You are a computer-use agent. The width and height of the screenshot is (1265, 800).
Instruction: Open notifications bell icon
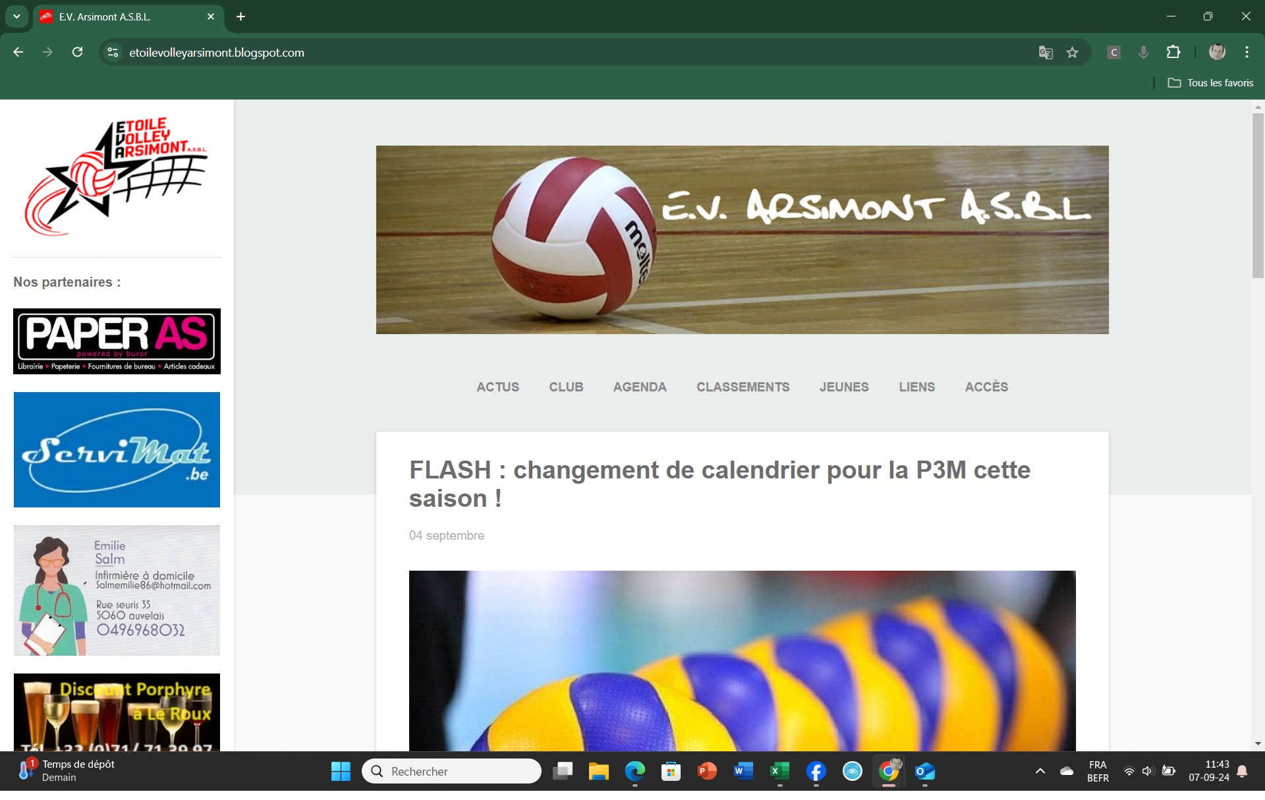click(1243, 771)
